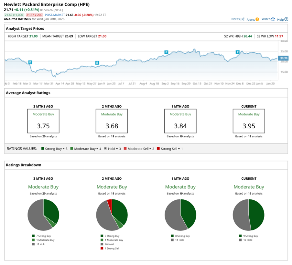Click the POST-MARKET label
This screenshot has width=292, height=265.
point(53,15)
